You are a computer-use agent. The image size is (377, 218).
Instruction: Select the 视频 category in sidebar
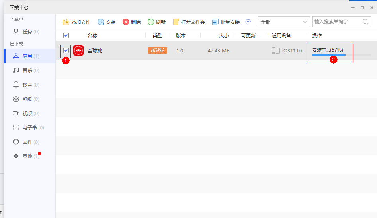click(29, 113)
